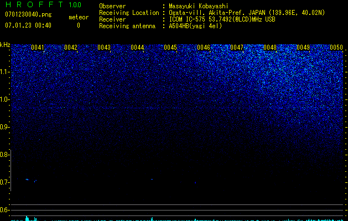Click the A504HB(yagi 4el) antenna value
The width and height of the screenshot is (348, 221).
195,26
